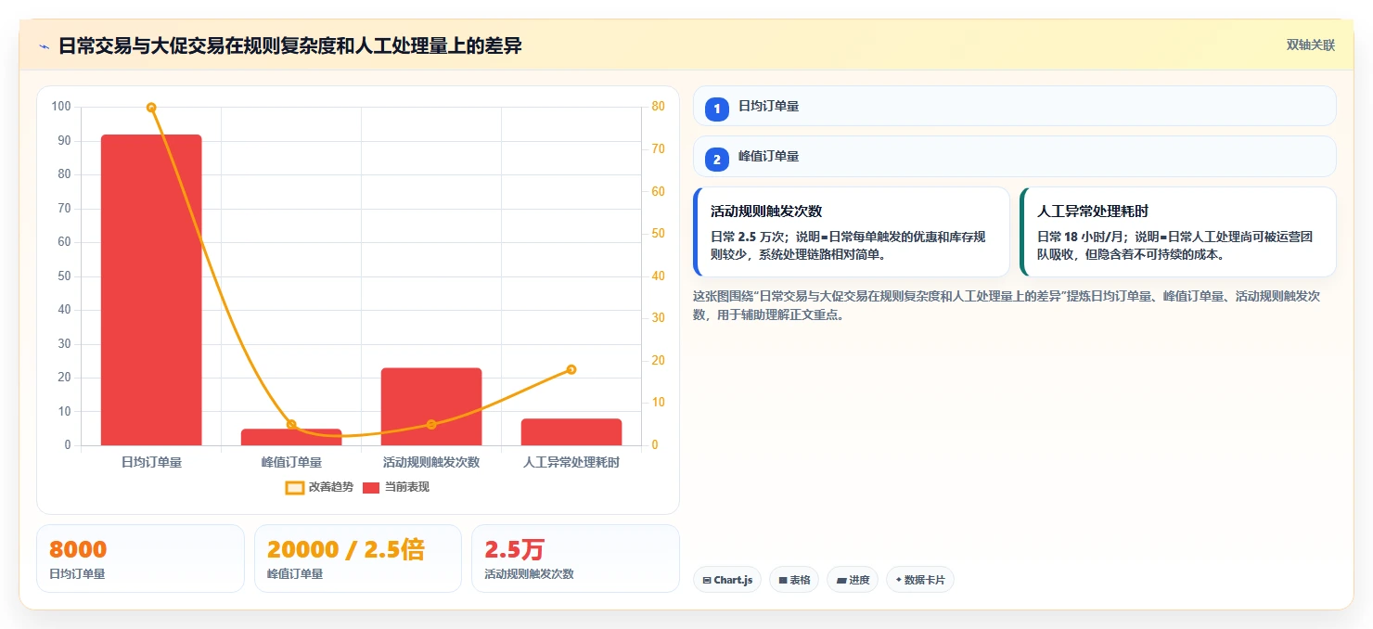The image size is (1373, 629).
Task: Click the Chart.js tag
Action: point(727,580)
